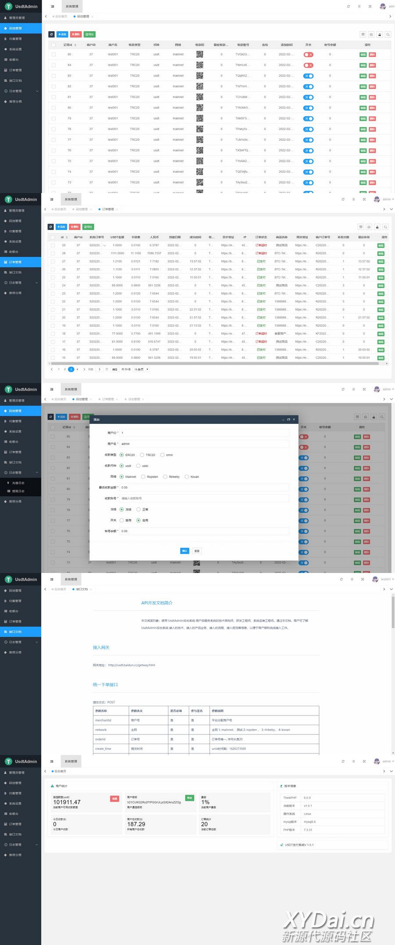Viewport: 395px width, 945px height.
Task: Click the blue 确认 button in the dialog
Action: (x=185, y=551)
